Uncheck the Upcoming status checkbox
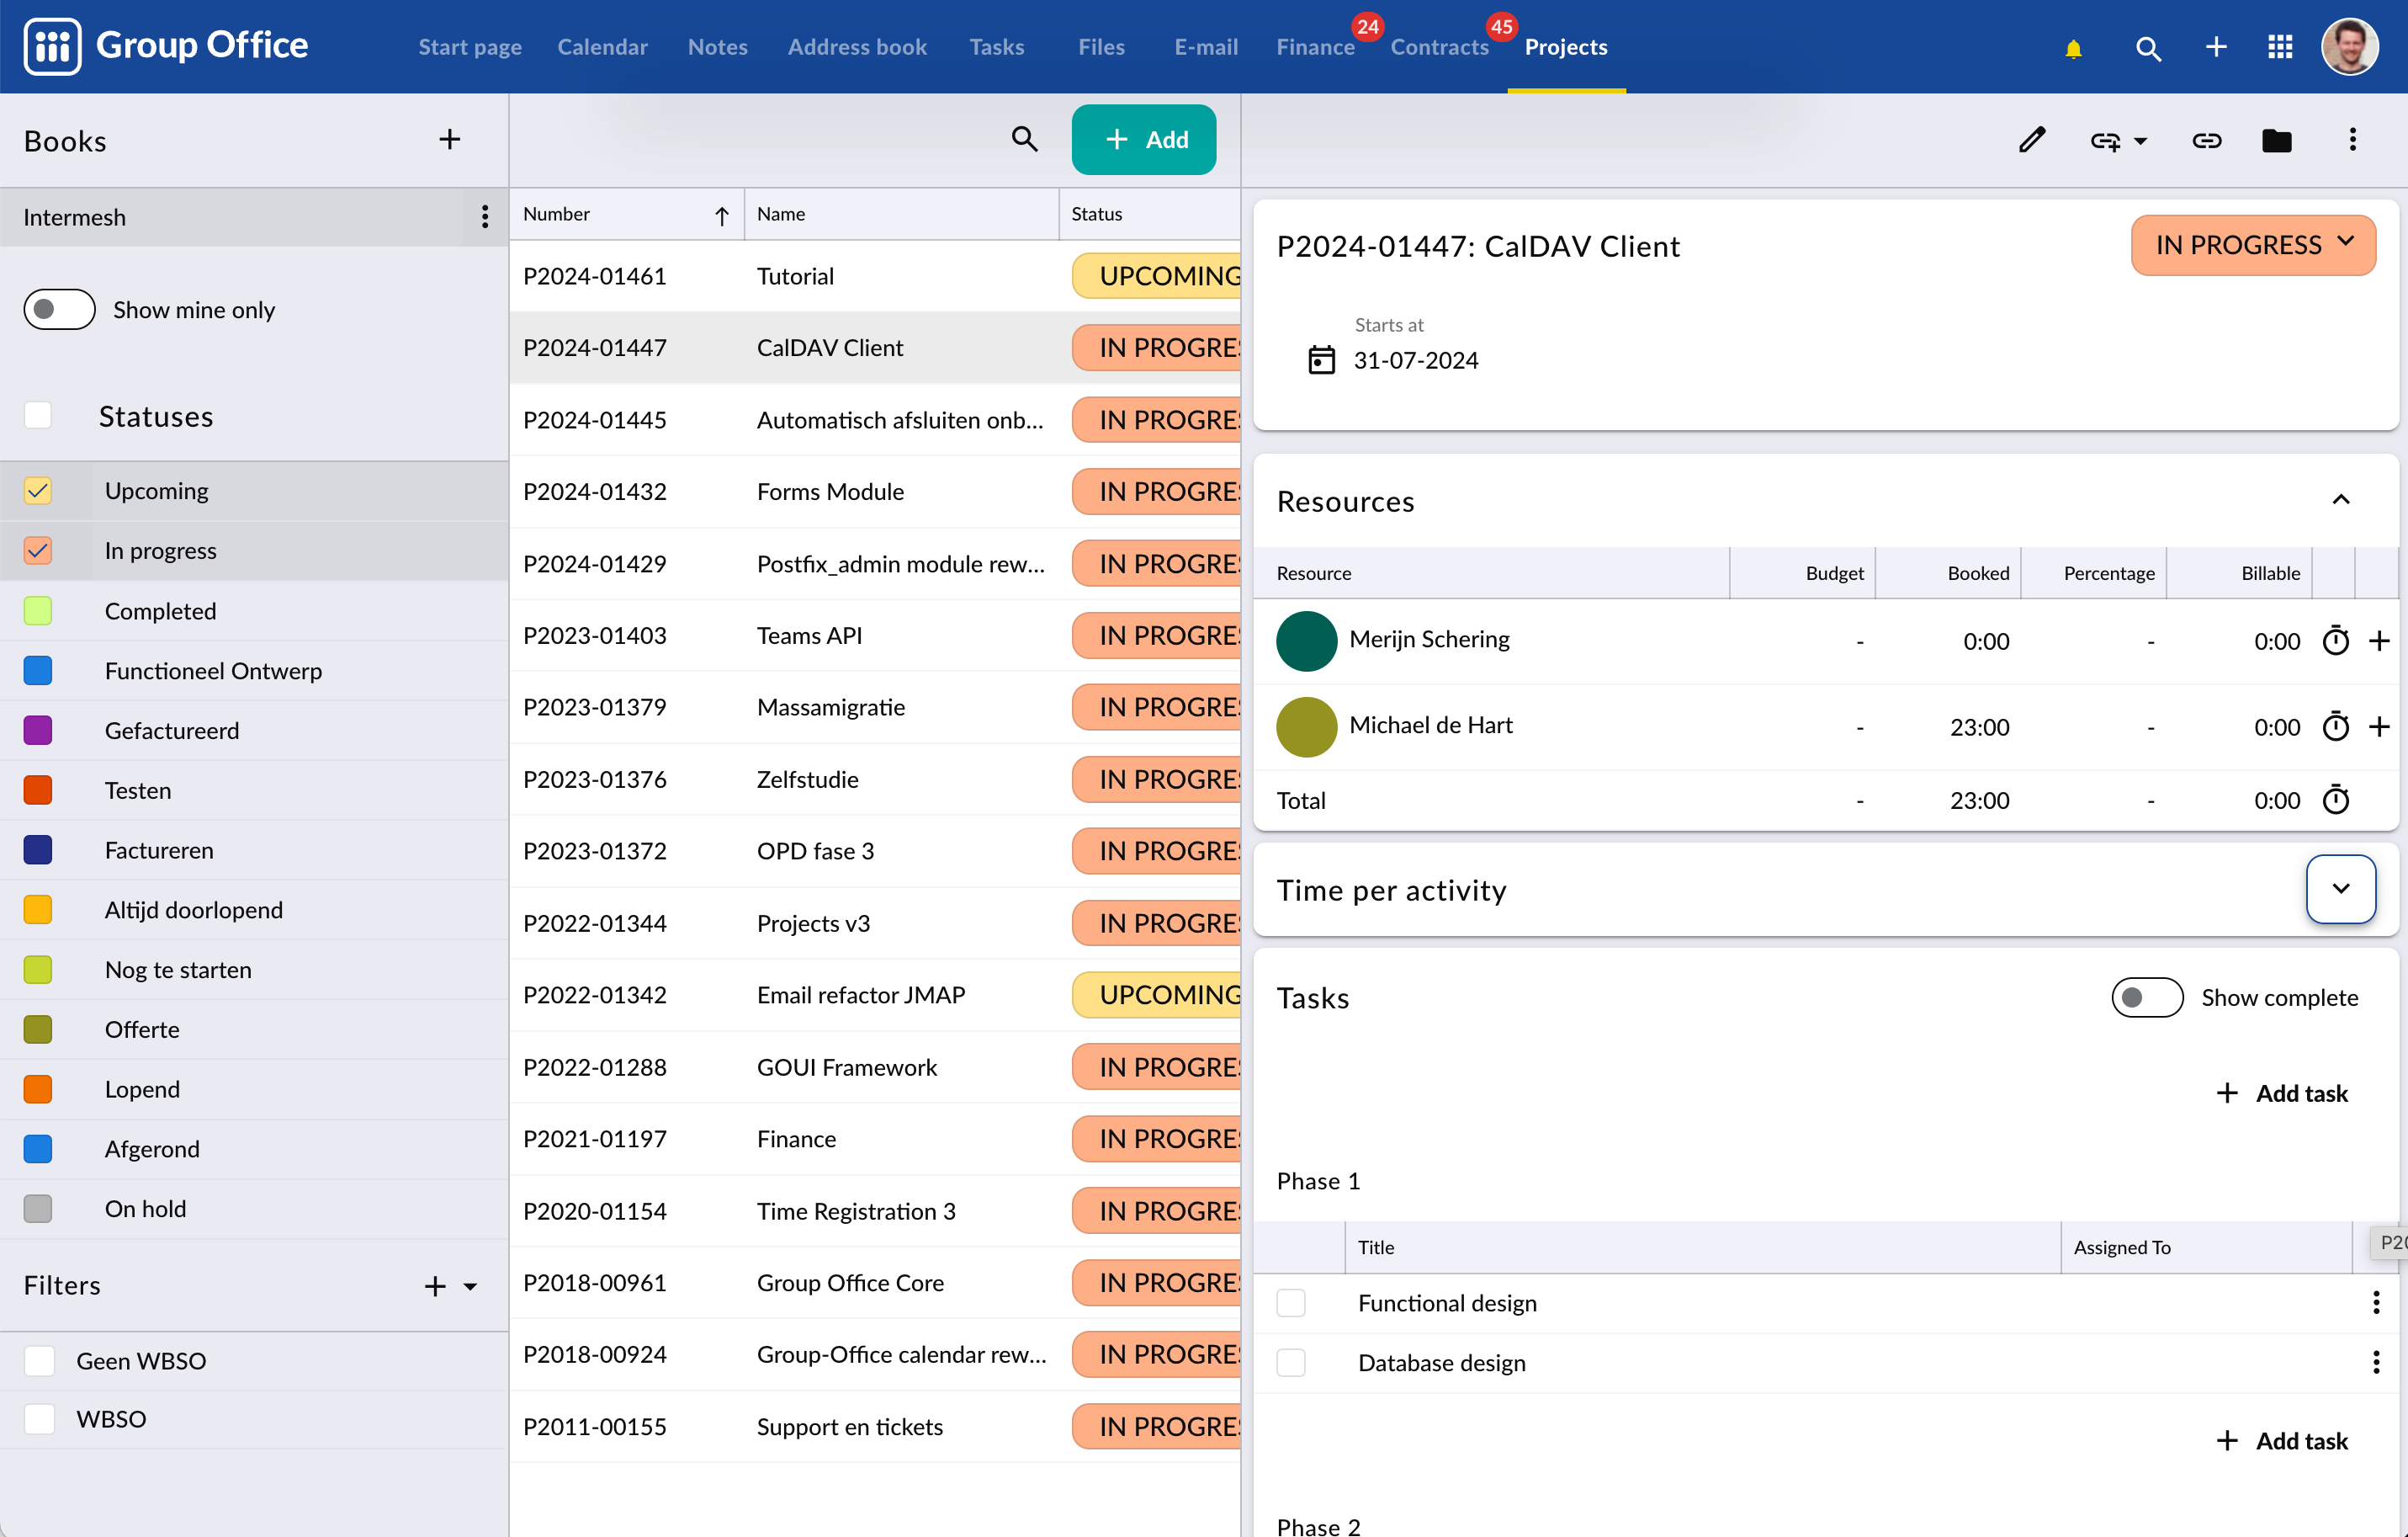The image size is (2408, 1537). tap(38, 492)
